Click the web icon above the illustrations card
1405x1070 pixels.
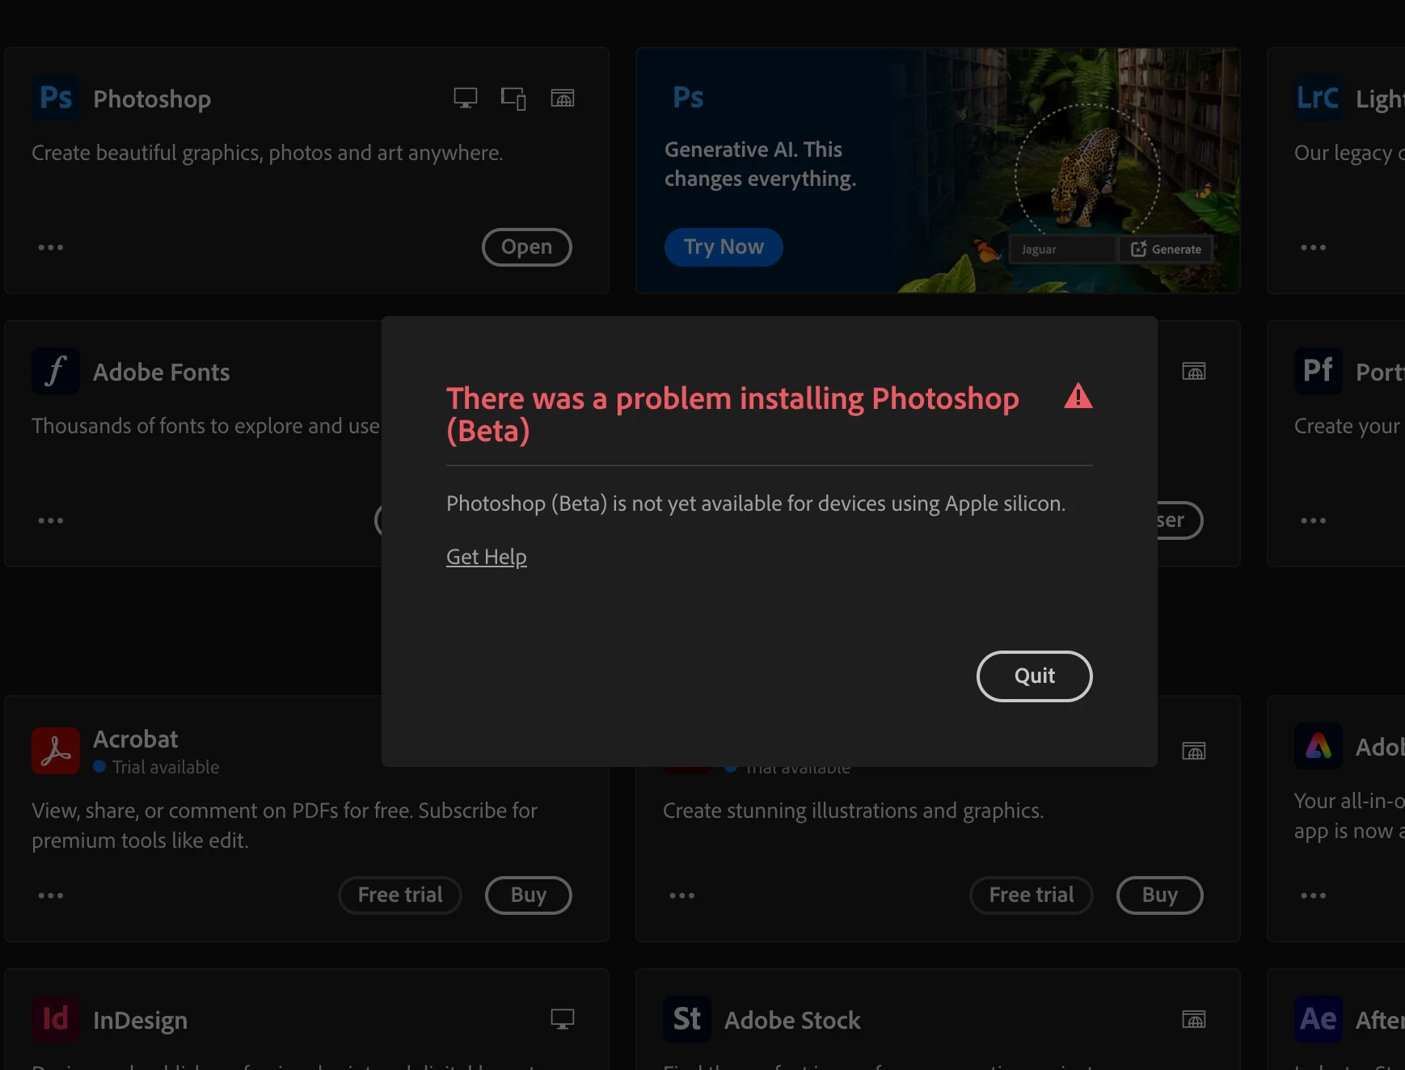coord(1194,751)
